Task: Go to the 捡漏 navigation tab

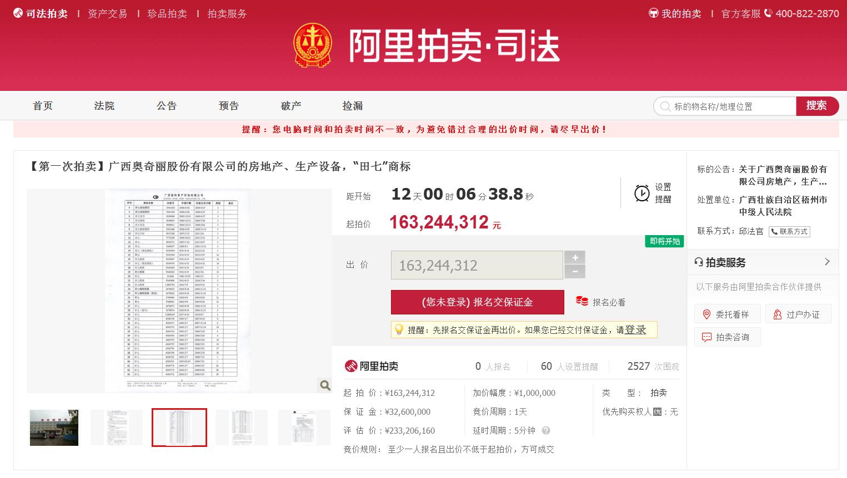Action: coord(352,105)
